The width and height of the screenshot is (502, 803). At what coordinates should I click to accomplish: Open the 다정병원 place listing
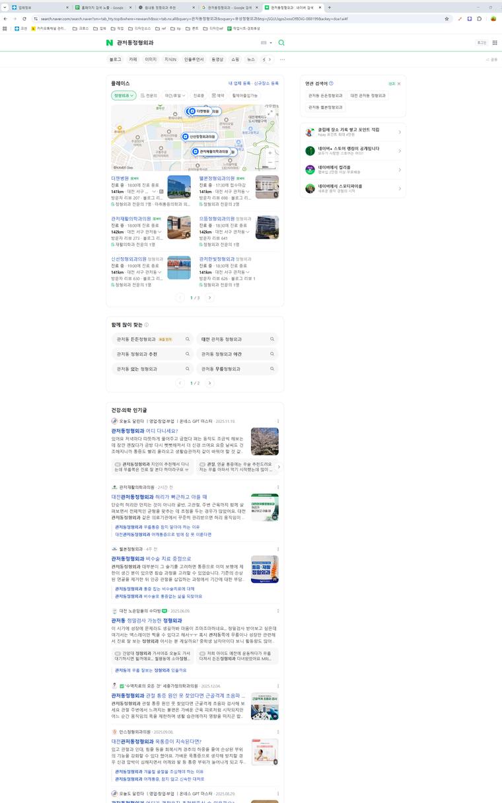click(x=120, y=178)
